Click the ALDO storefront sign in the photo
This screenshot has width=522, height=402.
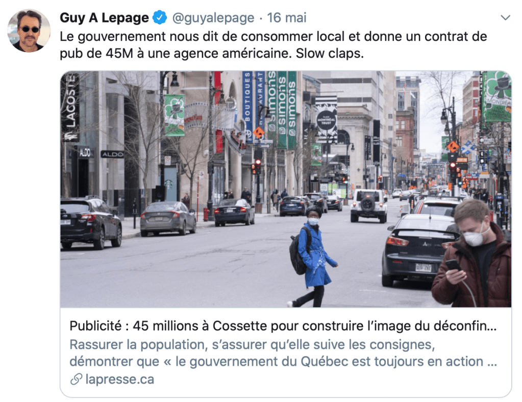(113, 154)
